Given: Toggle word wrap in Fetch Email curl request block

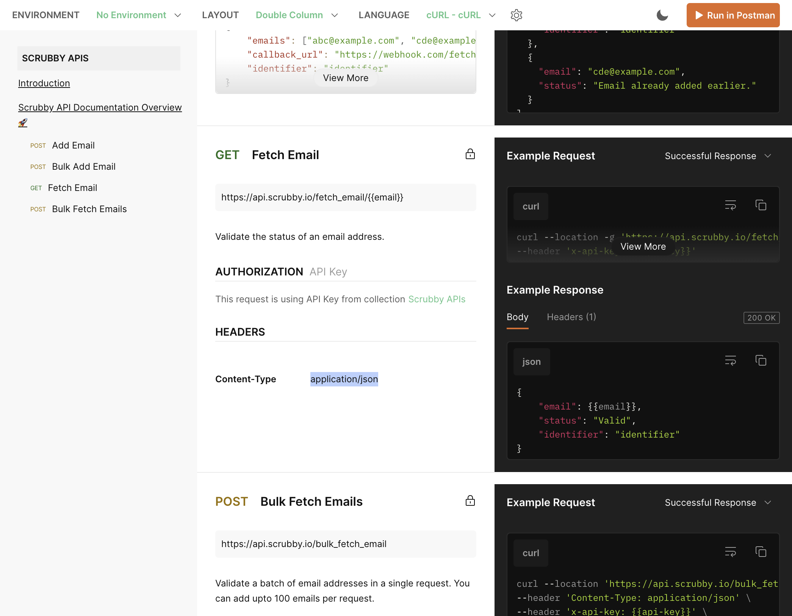Looking at the screenshot, I should click(730, 206).
